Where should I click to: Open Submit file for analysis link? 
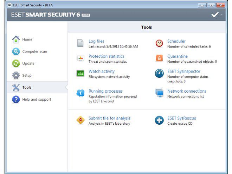[109, 118]
